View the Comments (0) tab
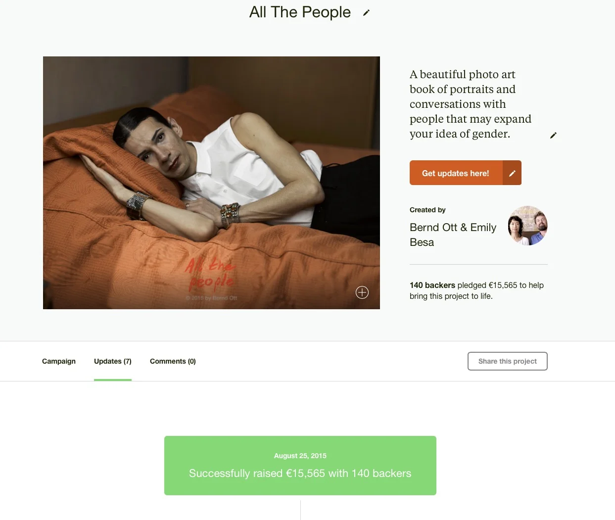Image resolution: width=615 pixels, height=520 pixels. [x=173, y=361]
